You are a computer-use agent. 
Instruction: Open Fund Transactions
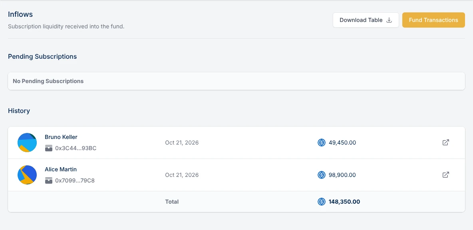433,20
